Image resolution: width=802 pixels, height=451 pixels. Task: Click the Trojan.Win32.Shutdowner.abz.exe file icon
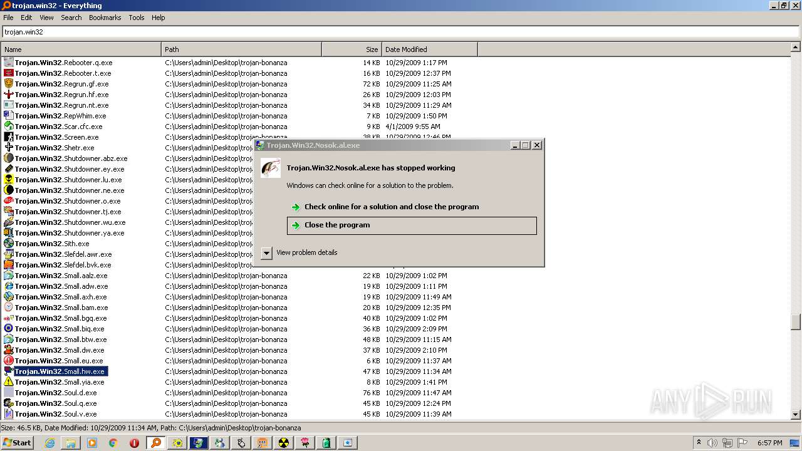click(x=9, y=158)
